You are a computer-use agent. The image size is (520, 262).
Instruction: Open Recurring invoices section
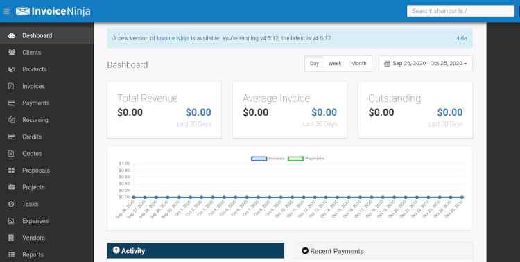coord(46,120)
